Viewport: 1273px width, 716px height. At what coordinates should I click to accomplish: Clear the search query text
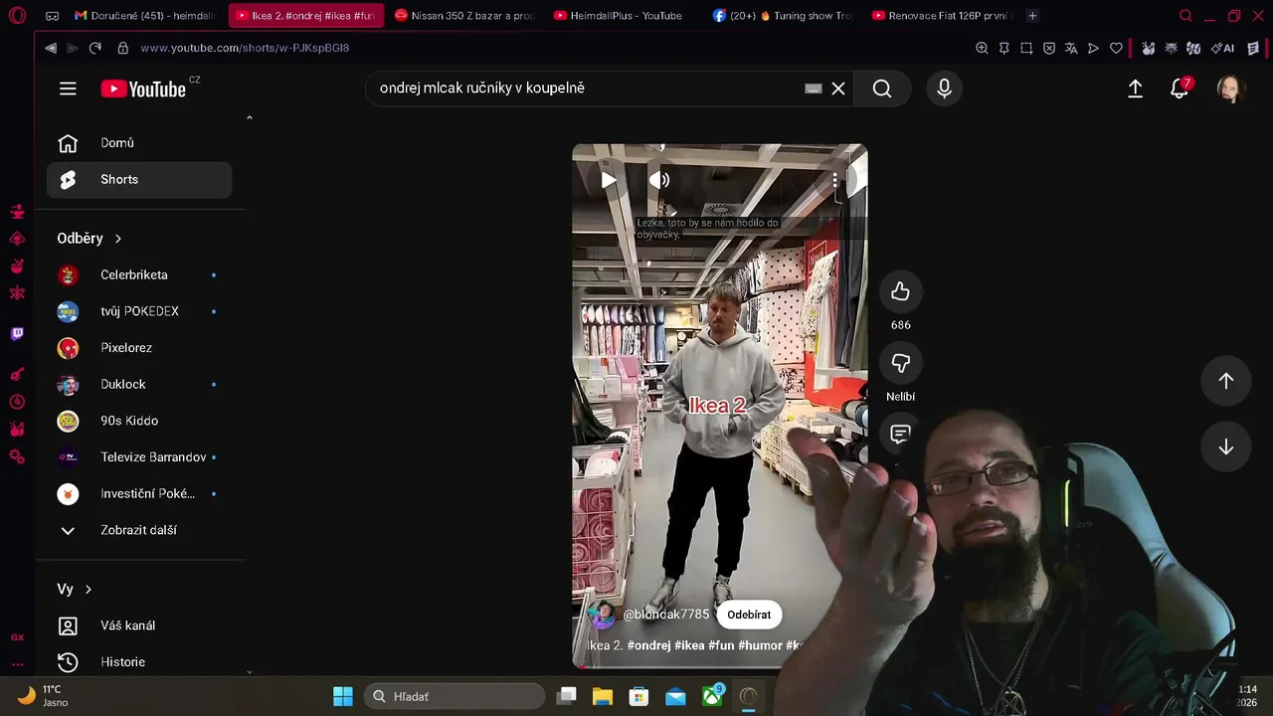(x=838, y=89)
